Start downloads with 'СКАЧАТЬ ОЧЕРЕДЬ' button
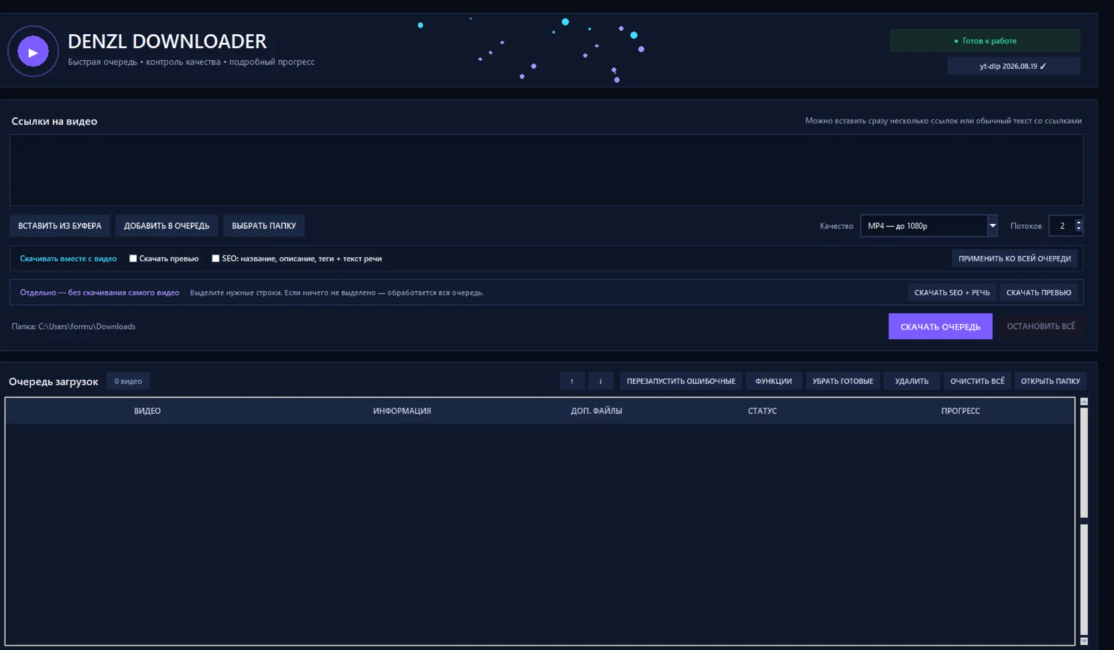The image size is (1114, 650). click(940, 326)
